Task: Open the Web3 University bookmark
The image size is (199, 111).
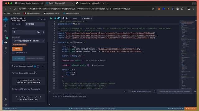Action: pos(32,13)
